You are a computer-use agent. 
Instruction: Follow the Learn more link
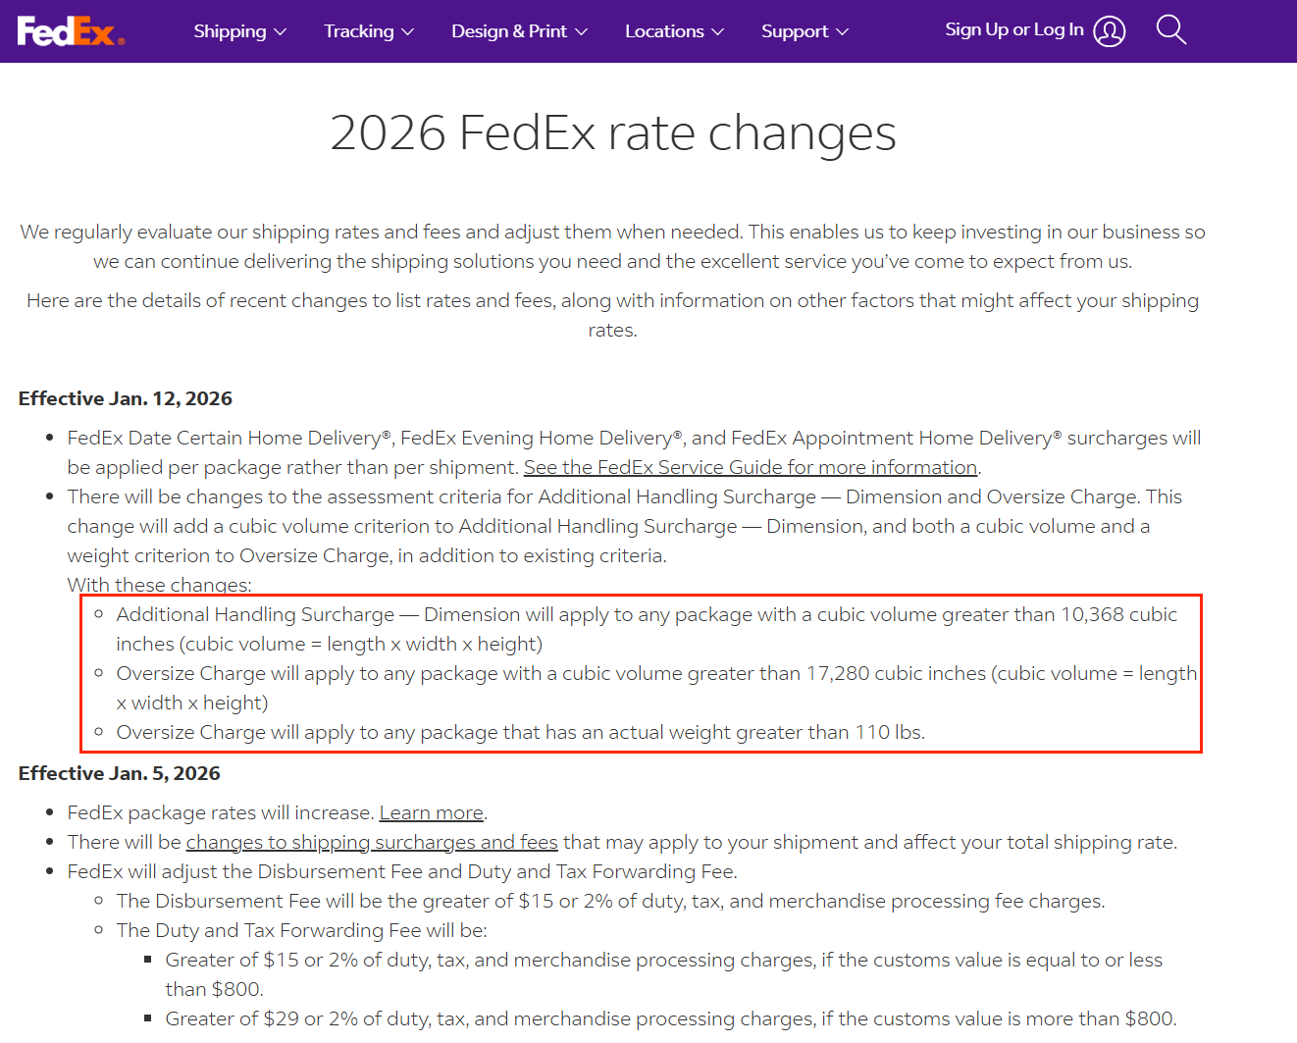pyautogui.click(x=431, y=812)
